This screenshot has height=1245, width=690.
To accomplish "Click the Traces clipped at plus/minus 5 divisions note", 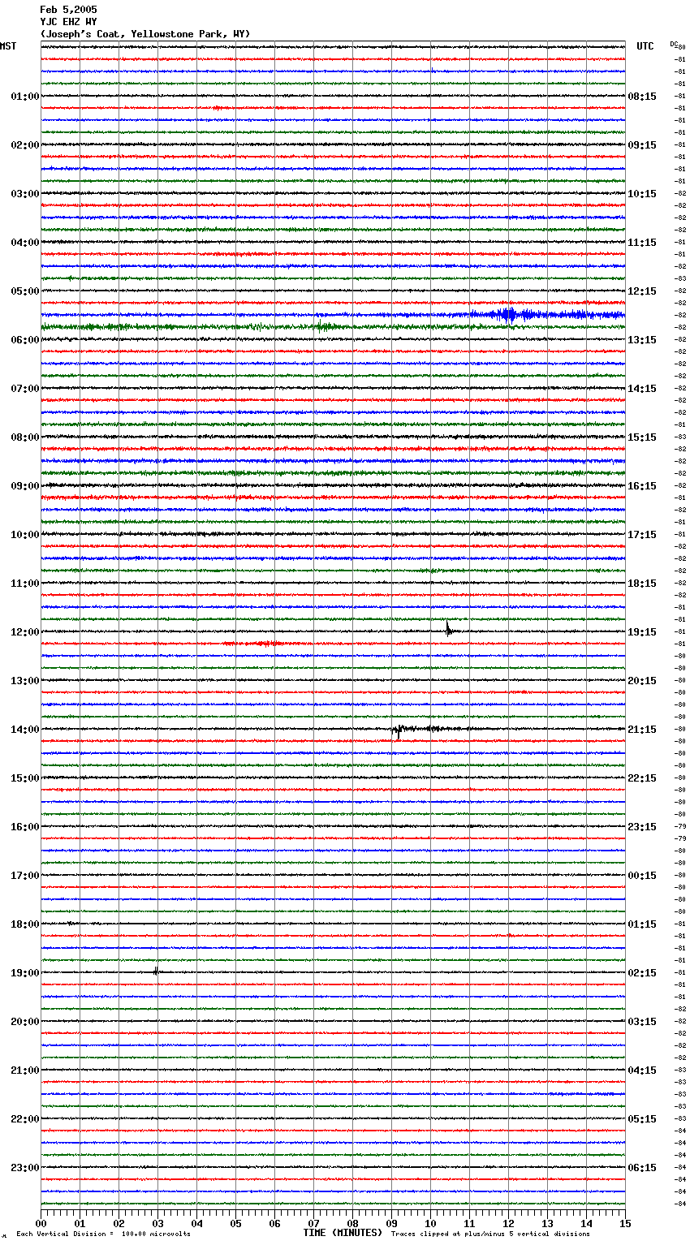I will (490, 1234).
